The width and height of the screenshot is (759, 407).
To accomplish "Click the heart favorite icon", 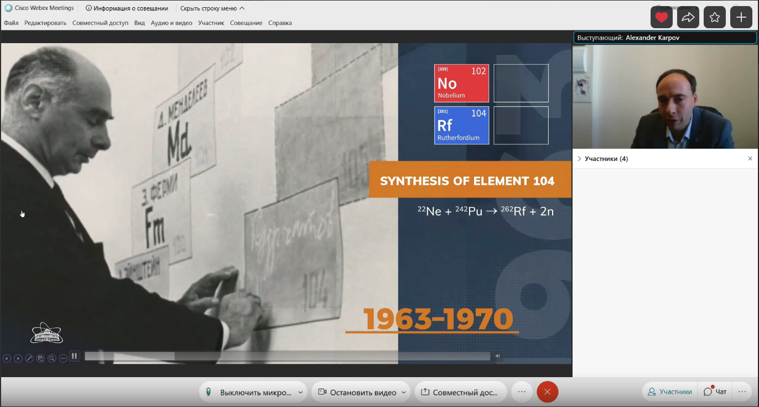I will (x=661, y=18).
